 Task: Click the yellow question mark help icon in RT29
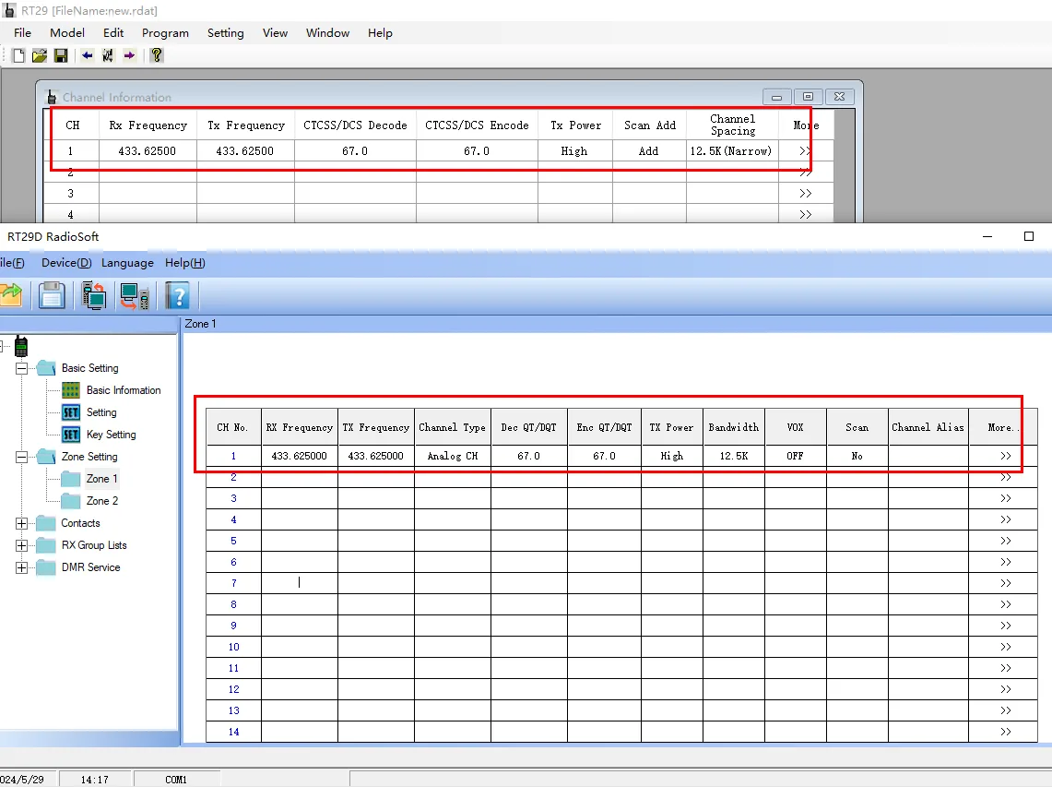click(x=157, y=55)
